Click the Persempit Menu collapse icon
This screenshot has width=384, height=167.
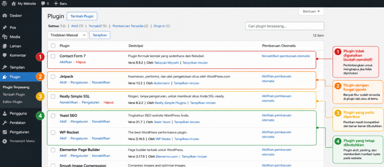(x=4, y=141)
